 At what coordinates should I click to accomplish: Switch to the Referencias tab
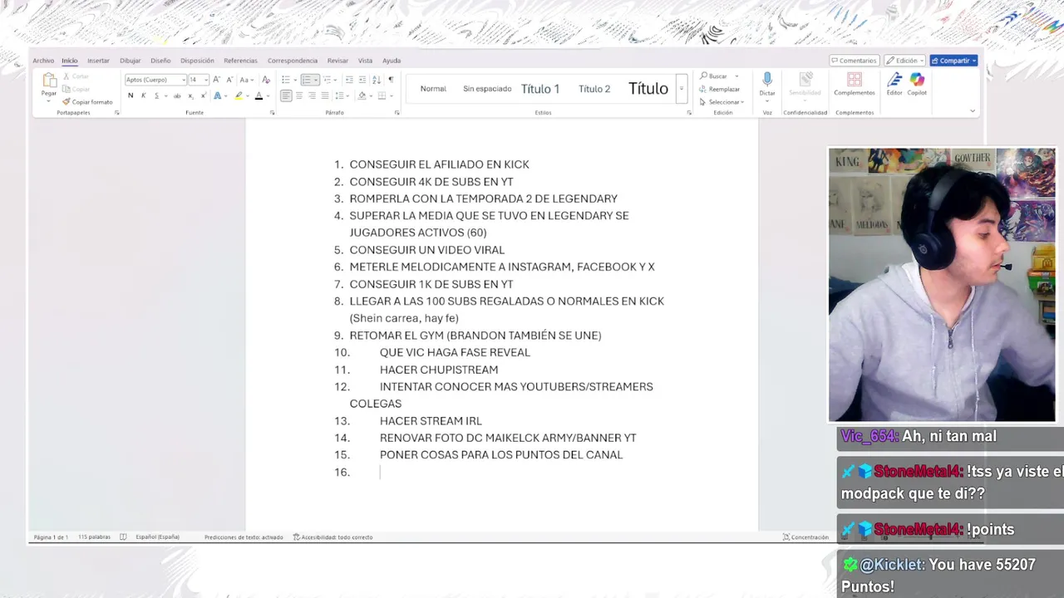pos(240,61)
